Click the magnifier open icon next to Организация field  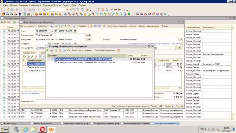(x=89, y=35)
